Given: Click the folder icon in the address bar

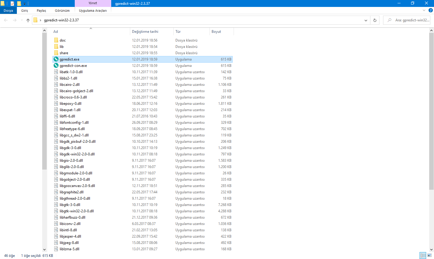Looking at the screenshot, I should point(35,20).
